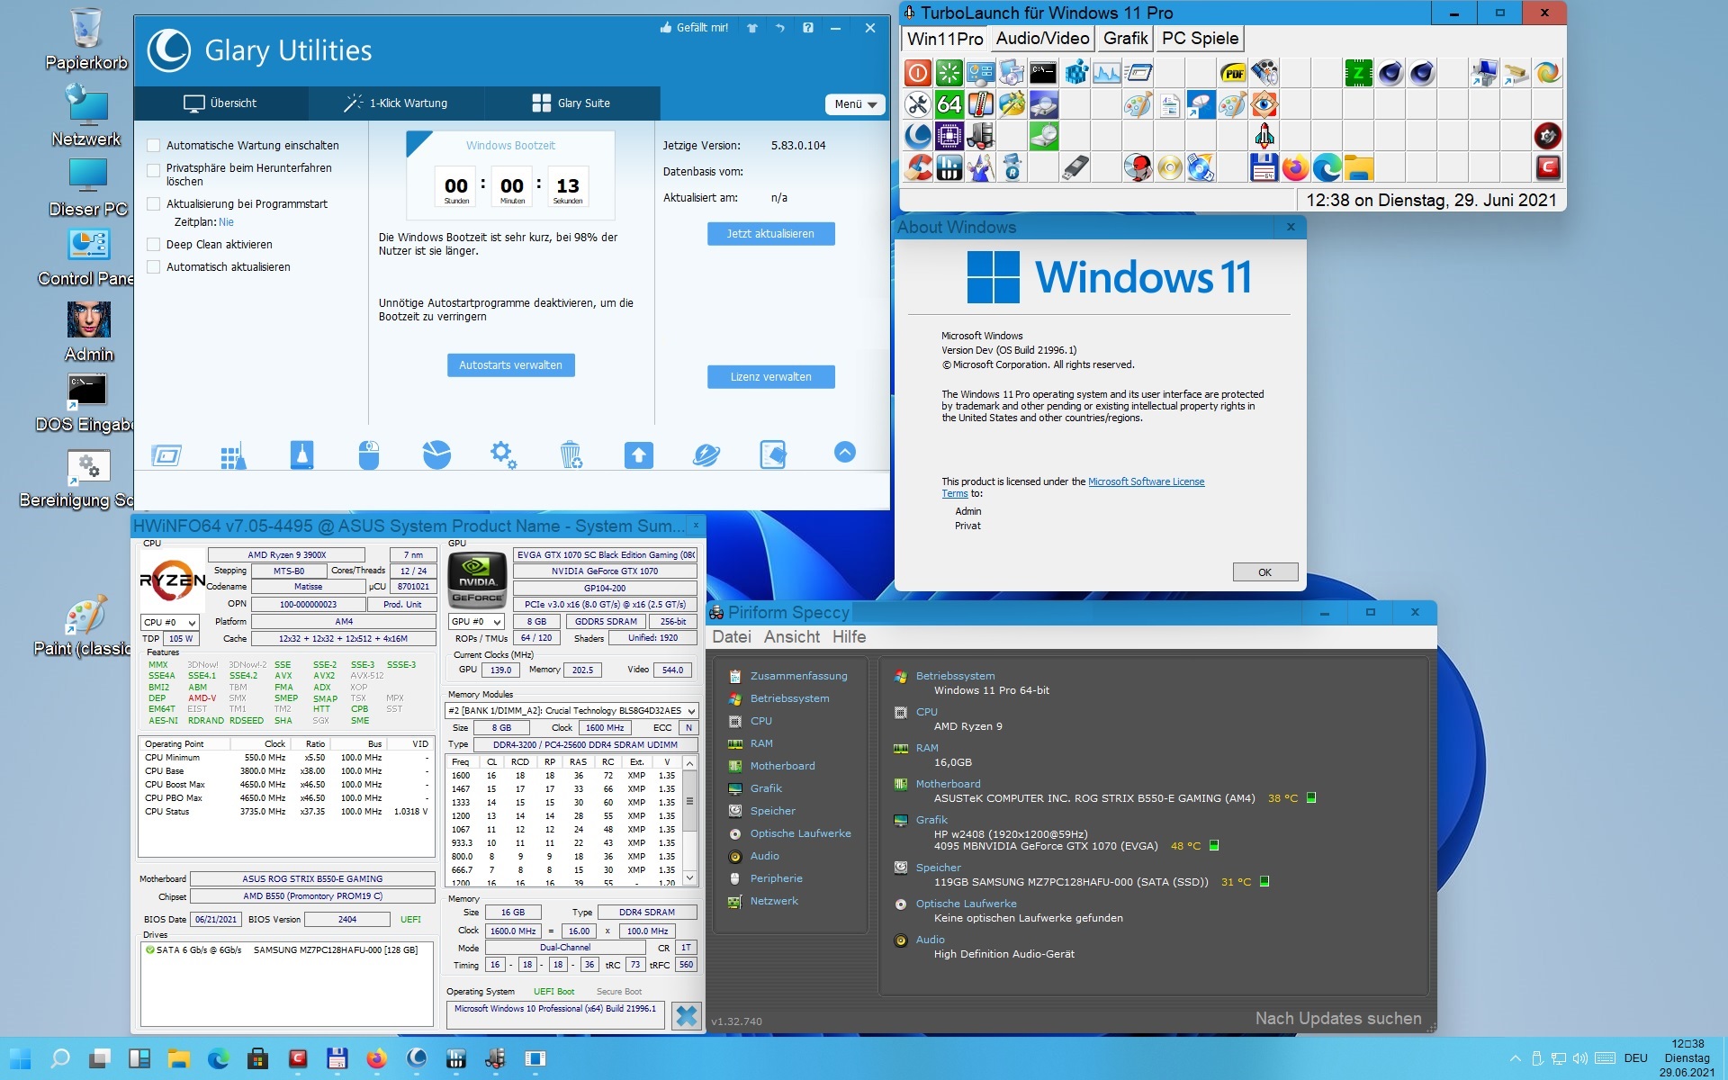Screen dimensions: 1728x1080
Task: Click the Firefox icon on the taskbar
Action: coord(376,1058)
